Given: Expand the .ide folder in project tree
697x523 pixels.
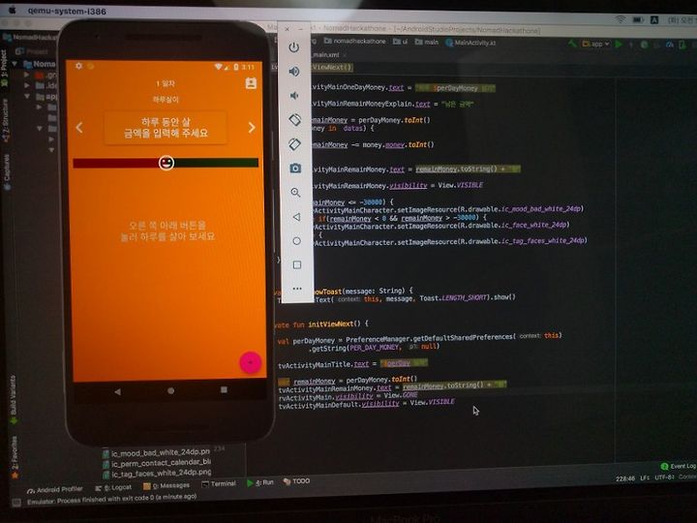Looking at the screenshot, I should 27,85.
